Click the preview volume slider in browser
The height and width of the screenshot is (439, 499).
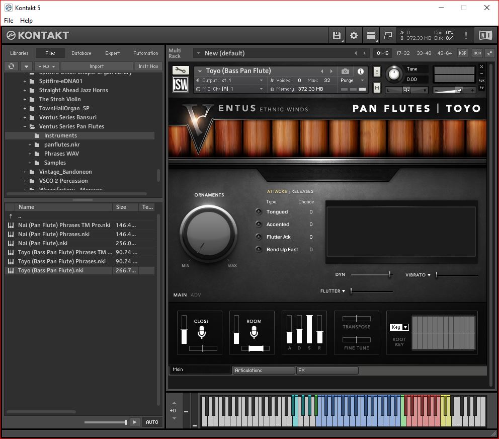[x=106, y=422]
